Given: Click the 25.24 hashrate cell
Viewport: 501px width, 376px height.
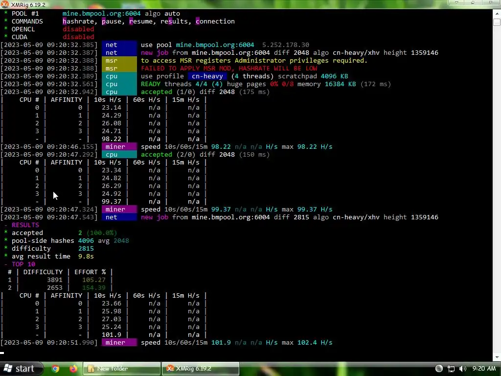Looking at the screenshot, I should tap(111, 327).
